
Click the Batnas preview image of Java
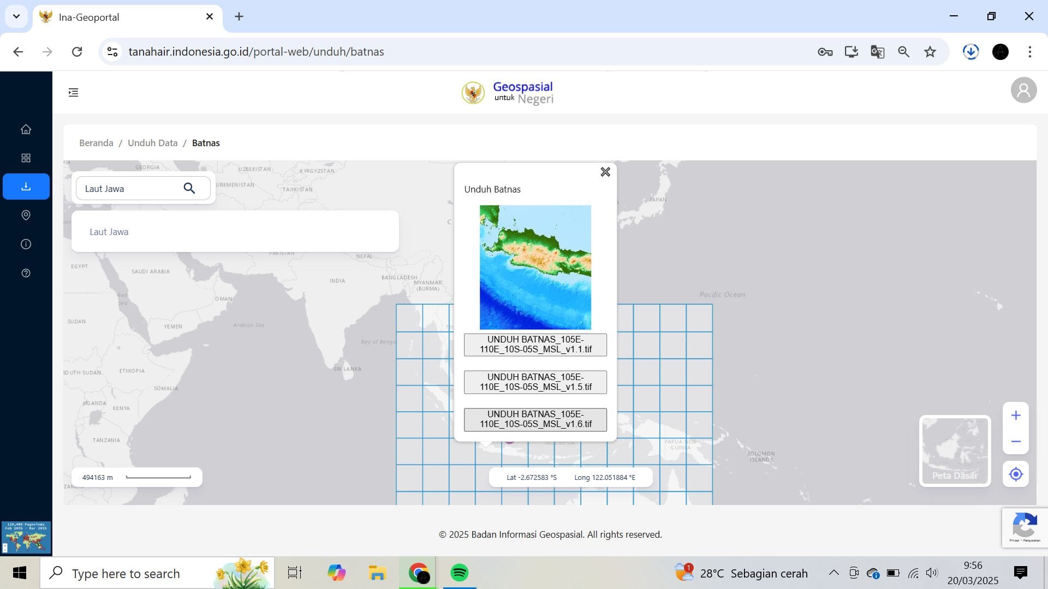tap(535, 267)
